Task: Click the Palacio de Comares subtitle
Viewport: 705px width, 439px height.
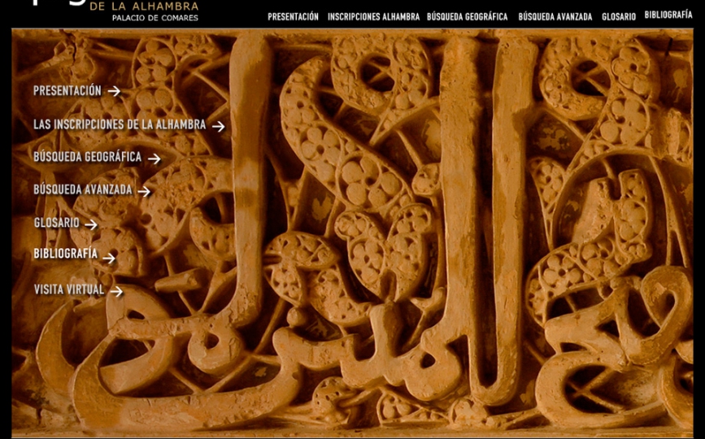Action: pos(155,18)
